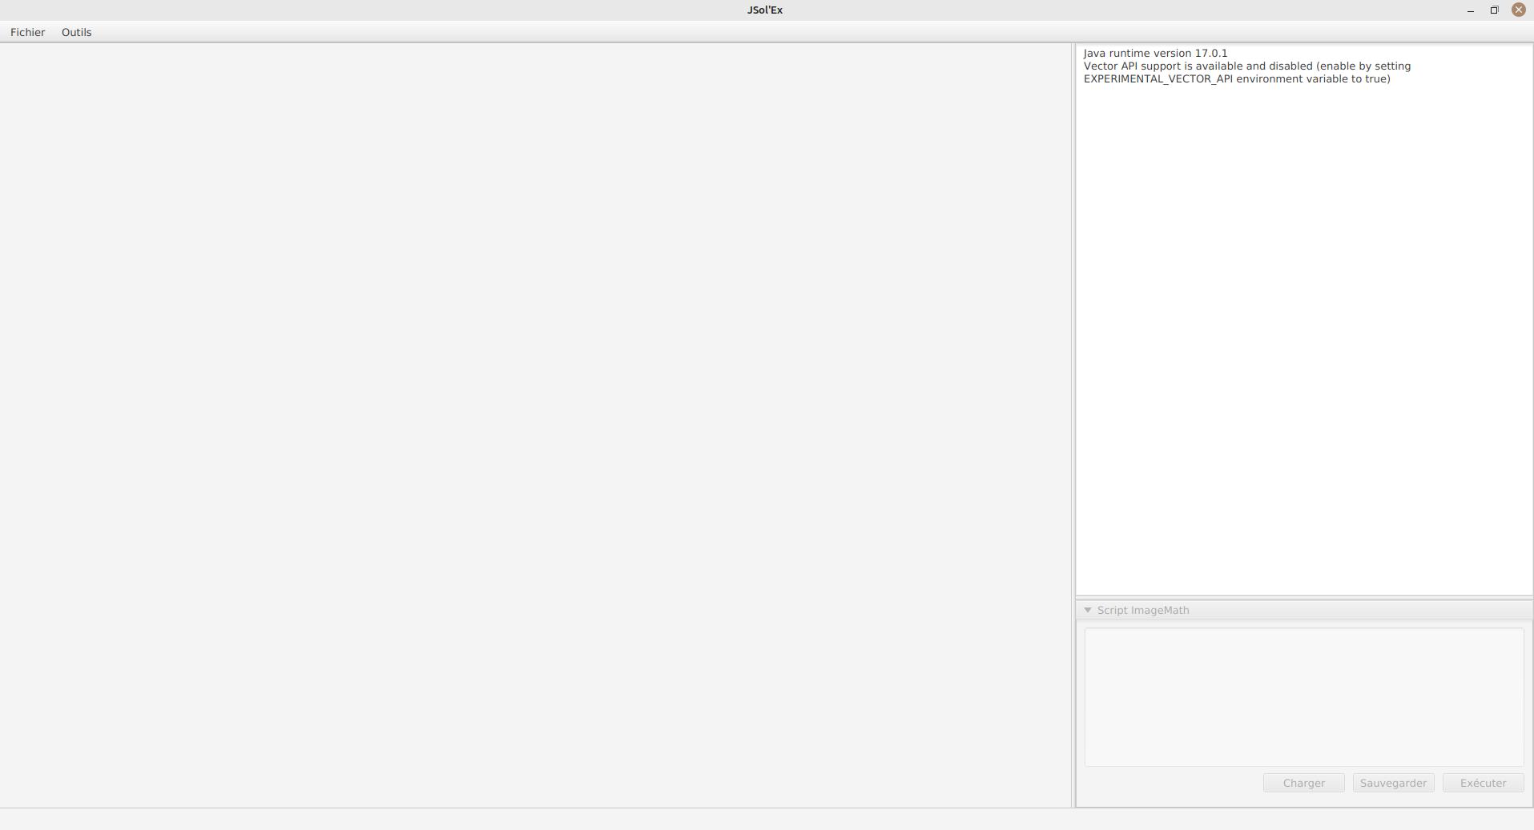Open the Fichier menu
Viewport: 1534px width, 830px height.
tap(27, 32)
